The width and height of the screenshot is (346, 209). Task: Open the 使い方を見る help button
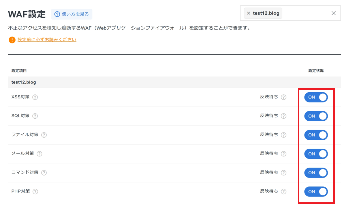coord(72,14)
